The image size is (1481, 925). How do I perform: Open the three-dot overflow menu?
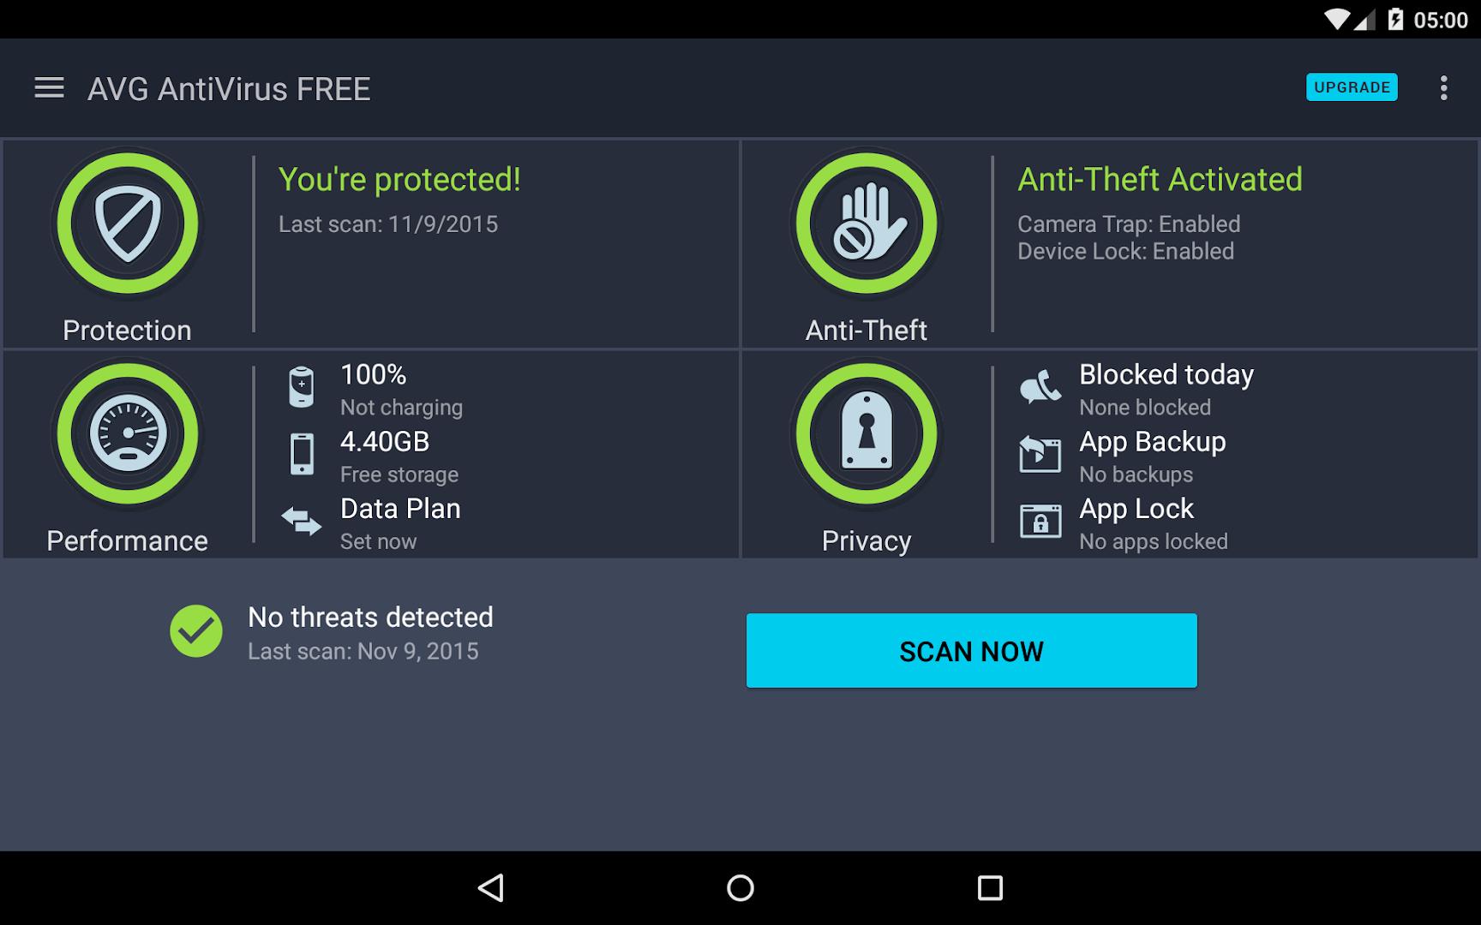click(1444, 88)
